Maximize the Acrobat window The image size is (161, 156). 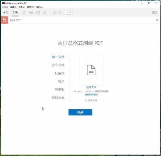(149, 3)
